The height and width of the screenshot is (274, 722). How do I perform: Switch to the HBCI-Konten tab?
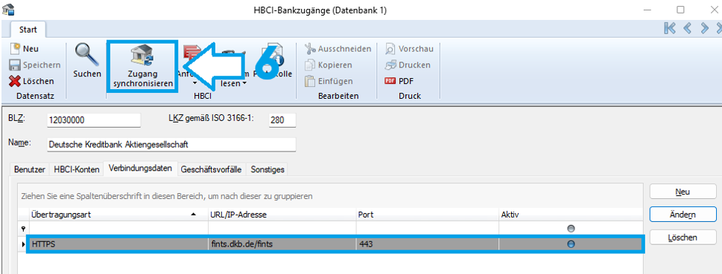click(77, 169)
